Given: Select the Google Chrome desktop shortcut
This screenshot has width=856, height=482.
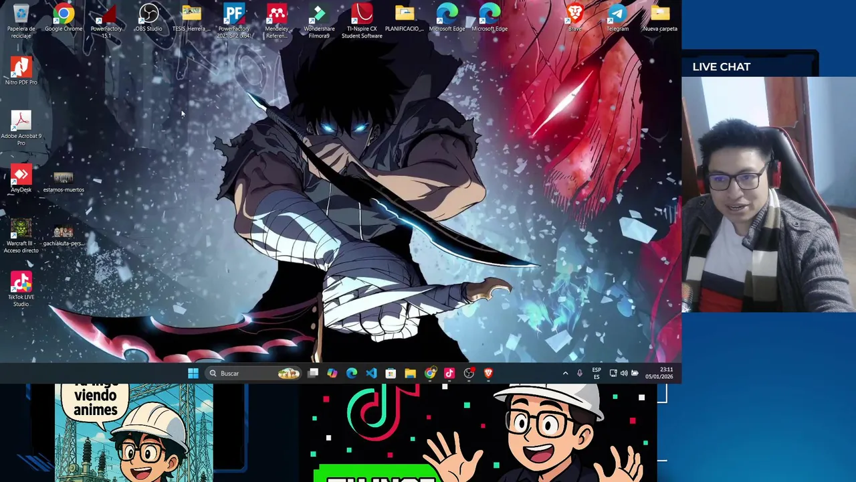Looking at the screenshot, I should click(x=64, y=18).
